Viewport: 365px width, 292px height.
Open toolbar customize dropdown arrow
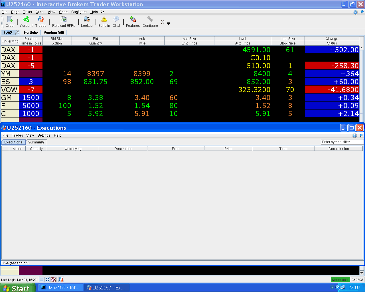pyautogui.click(x=168, y=23)
